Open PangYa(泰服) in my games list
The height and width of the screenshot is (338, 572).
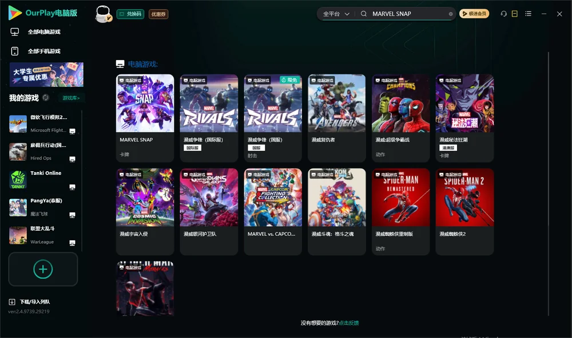pos(43,207)
